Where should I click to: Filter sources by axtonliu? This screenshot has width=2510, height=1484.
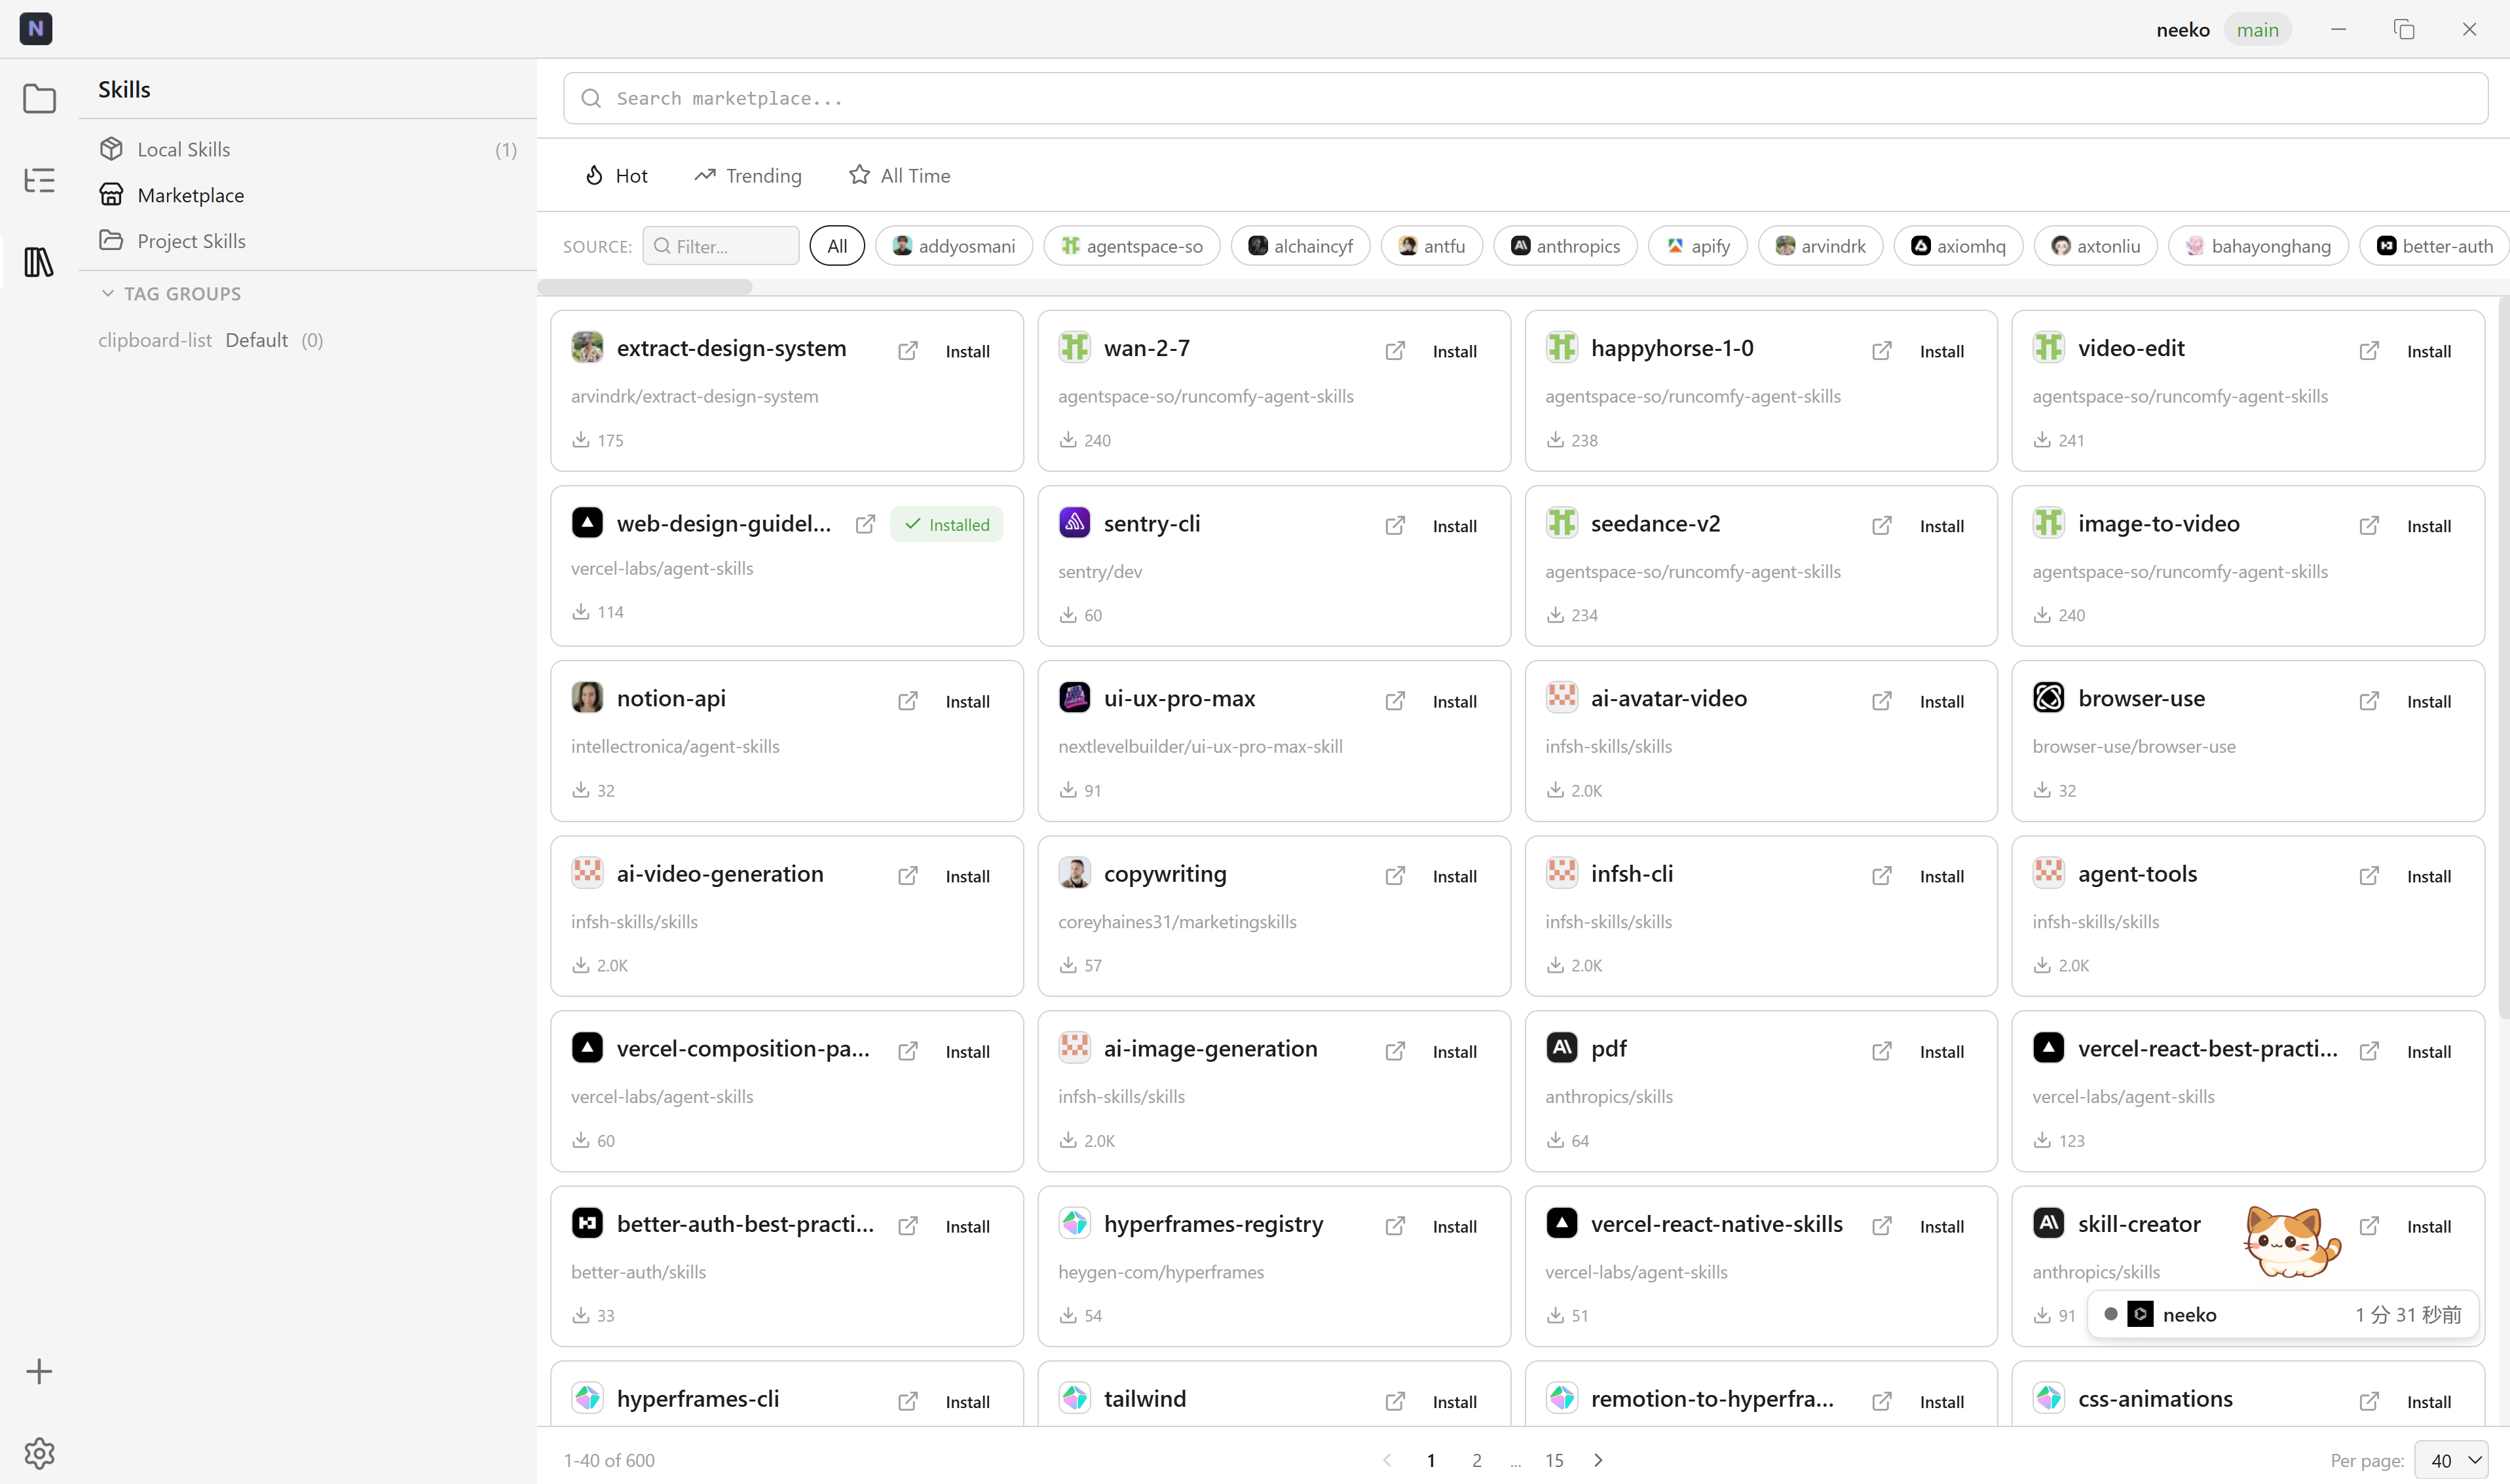coord(2096,246)
